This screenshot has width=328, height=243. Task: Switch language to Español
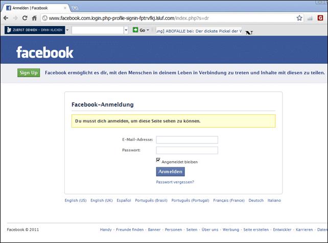[124, 201]
